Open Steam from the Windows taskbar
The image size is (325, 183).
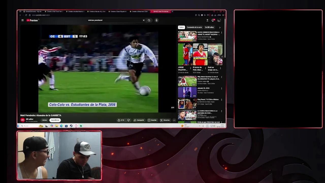(71, 126)
